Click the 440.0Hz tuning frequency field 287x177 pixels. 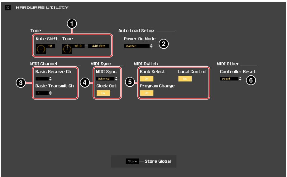pyautogui.click(x=98, y=46)
